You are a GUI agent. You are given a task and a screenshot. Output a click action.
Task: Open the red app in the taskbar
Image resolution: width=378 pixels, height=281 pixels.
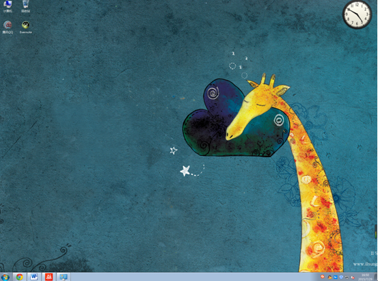(x=49, y=277)
